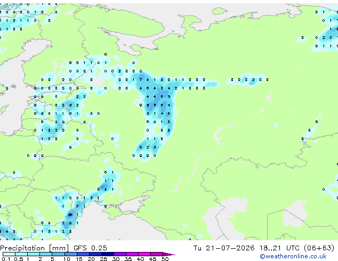Click the 10 to 15 mm legend swatch
Screen dimensions: 338x261
(70, 254)
